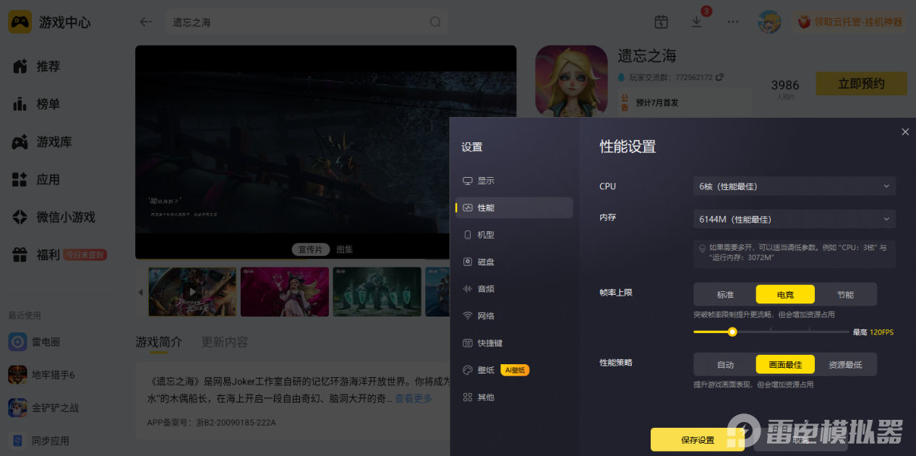The width and height of the screenshot is (916, 456).
Task: Switch to the 游戏简介 tab
Action: click(159, 342)
